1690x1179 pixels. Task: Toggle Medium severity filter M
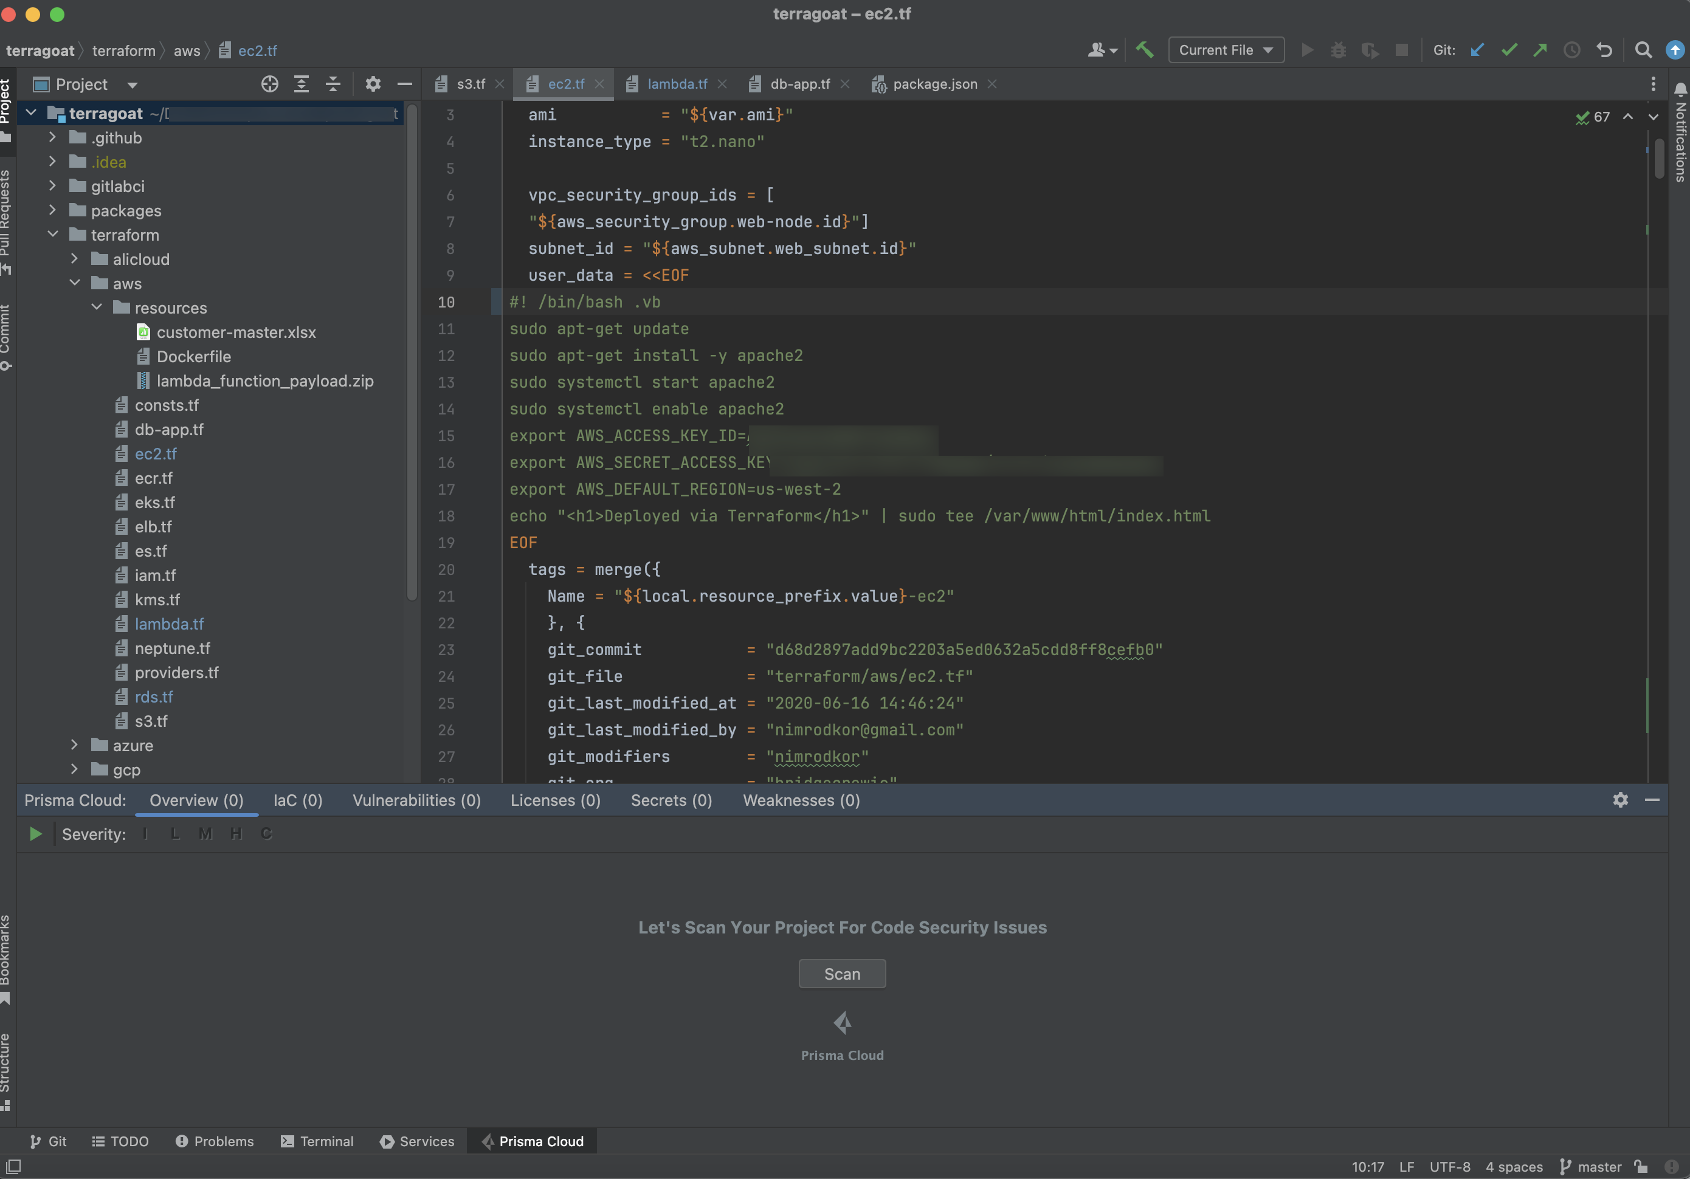click(205, 834)
